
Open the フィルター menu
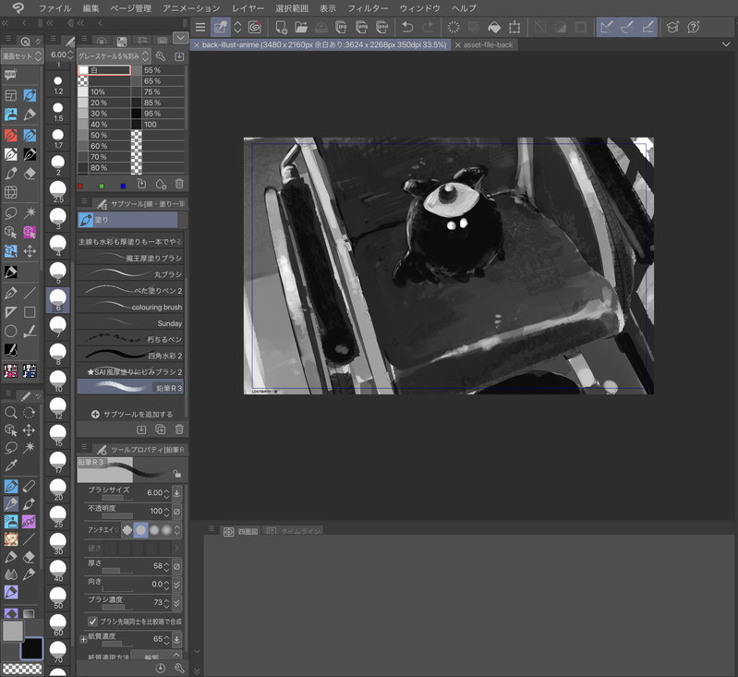tap(368, 8)
